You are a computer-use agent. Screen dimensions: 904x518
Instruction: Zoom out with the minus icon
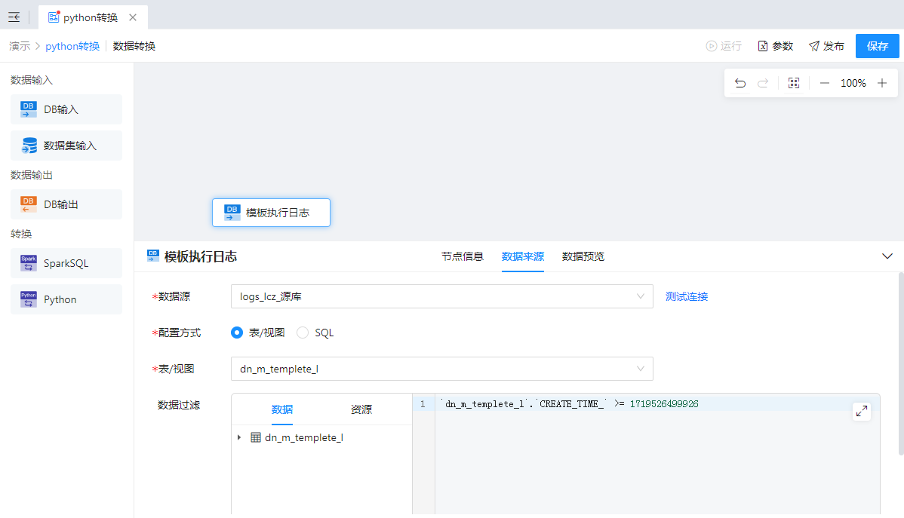[x=825, y=83]
